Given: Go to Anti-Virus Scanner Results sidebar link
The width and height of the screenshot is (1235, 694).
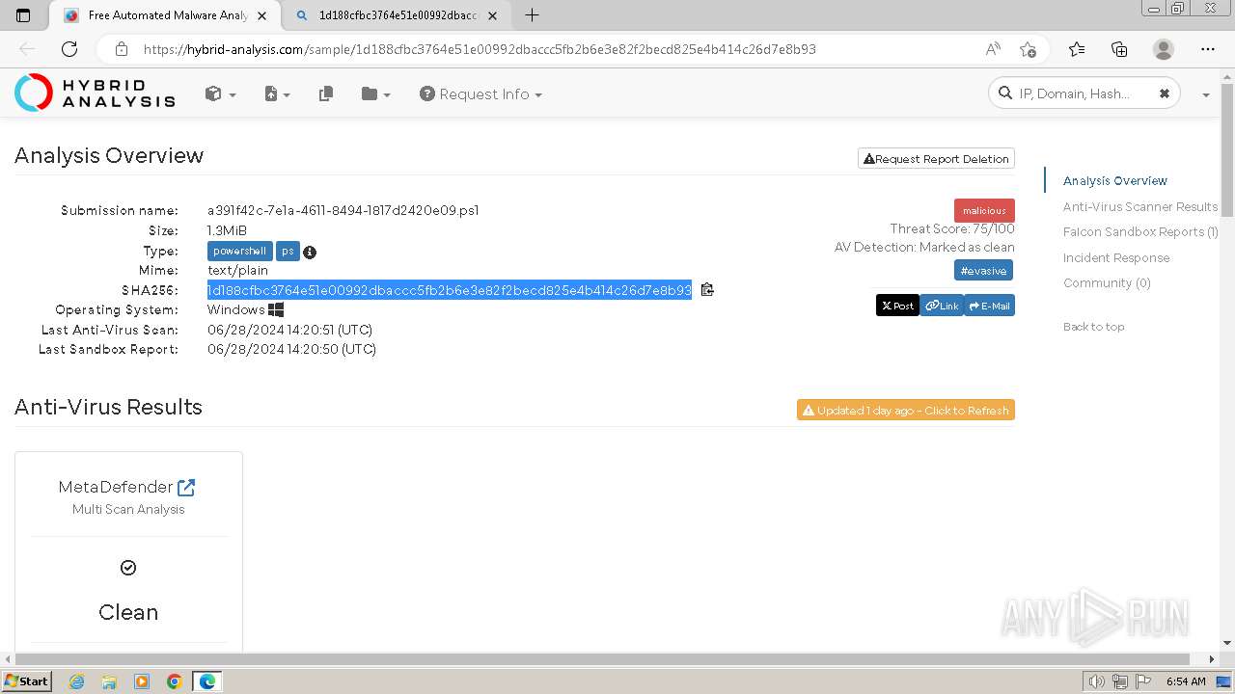Looking at the screenshot, I should (1140, 206).
